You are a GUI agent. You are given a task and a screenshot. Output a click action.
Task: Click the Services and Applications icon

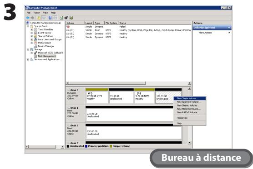click(32, 60)
